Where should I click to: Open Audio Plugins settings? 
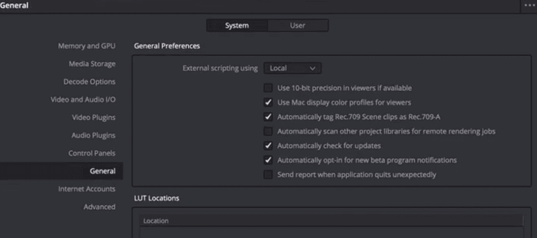[93, 135]
